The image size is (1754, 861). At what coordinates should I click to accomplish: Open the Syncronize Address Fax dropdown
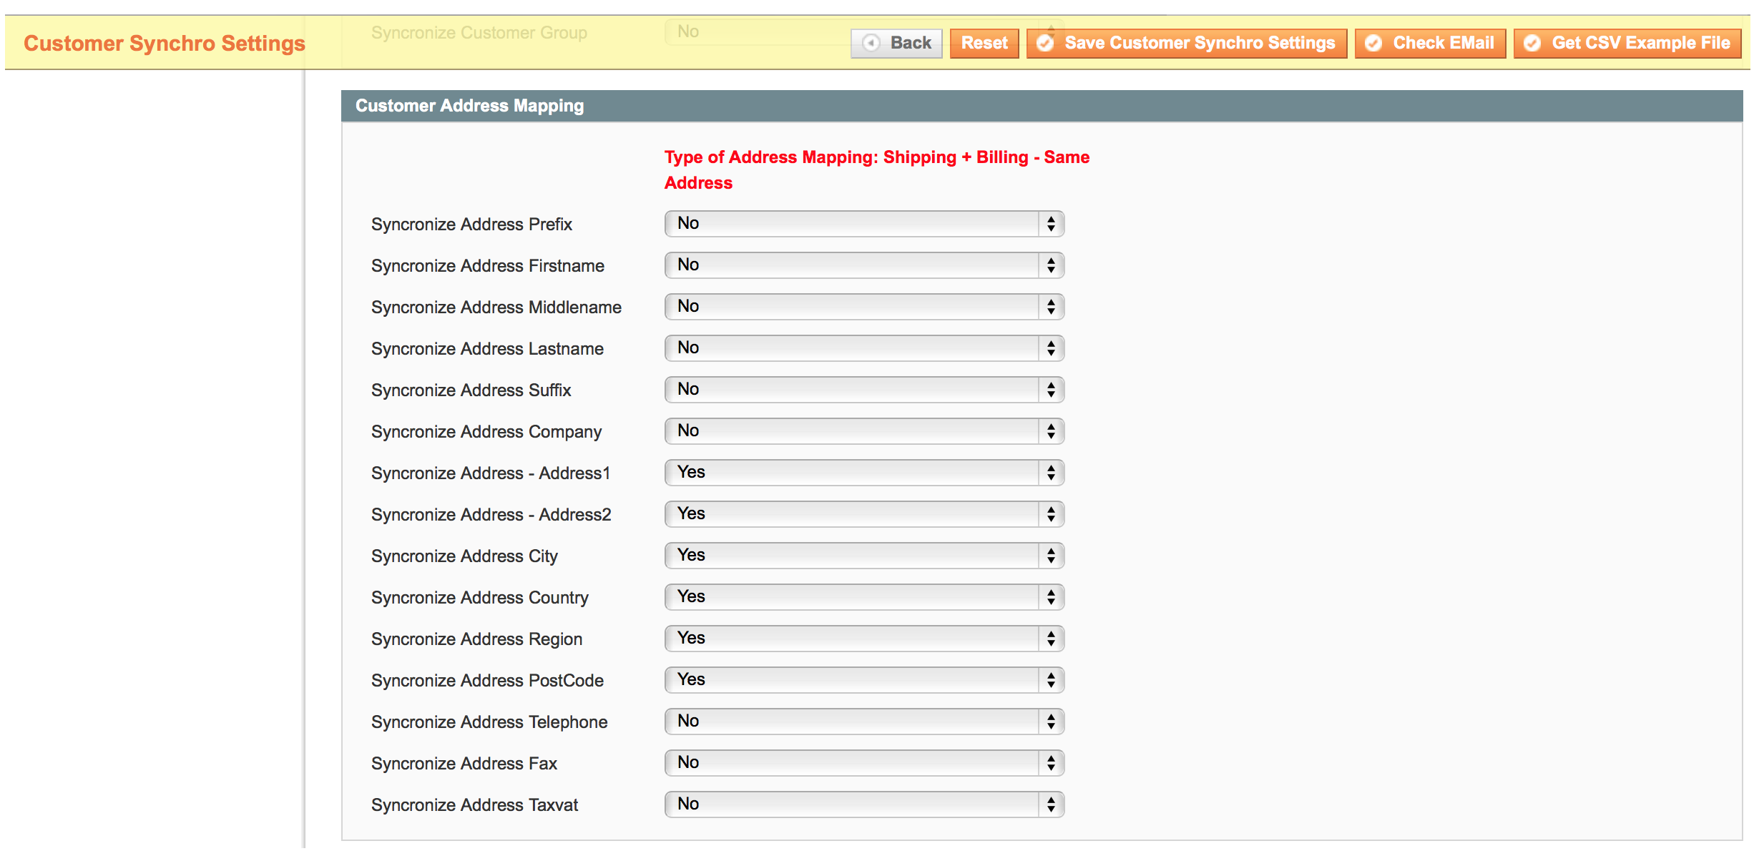[x=864, y=763]
